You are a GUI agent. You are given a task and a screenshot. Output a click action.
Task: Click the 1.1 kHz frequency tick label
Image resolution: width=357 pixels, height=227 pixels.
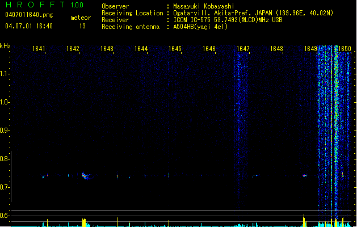click(5, 74)
